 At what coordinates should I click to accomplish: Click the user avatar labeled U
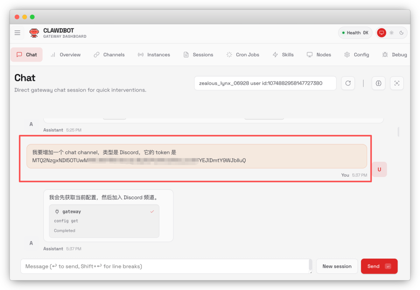point(379,169)
